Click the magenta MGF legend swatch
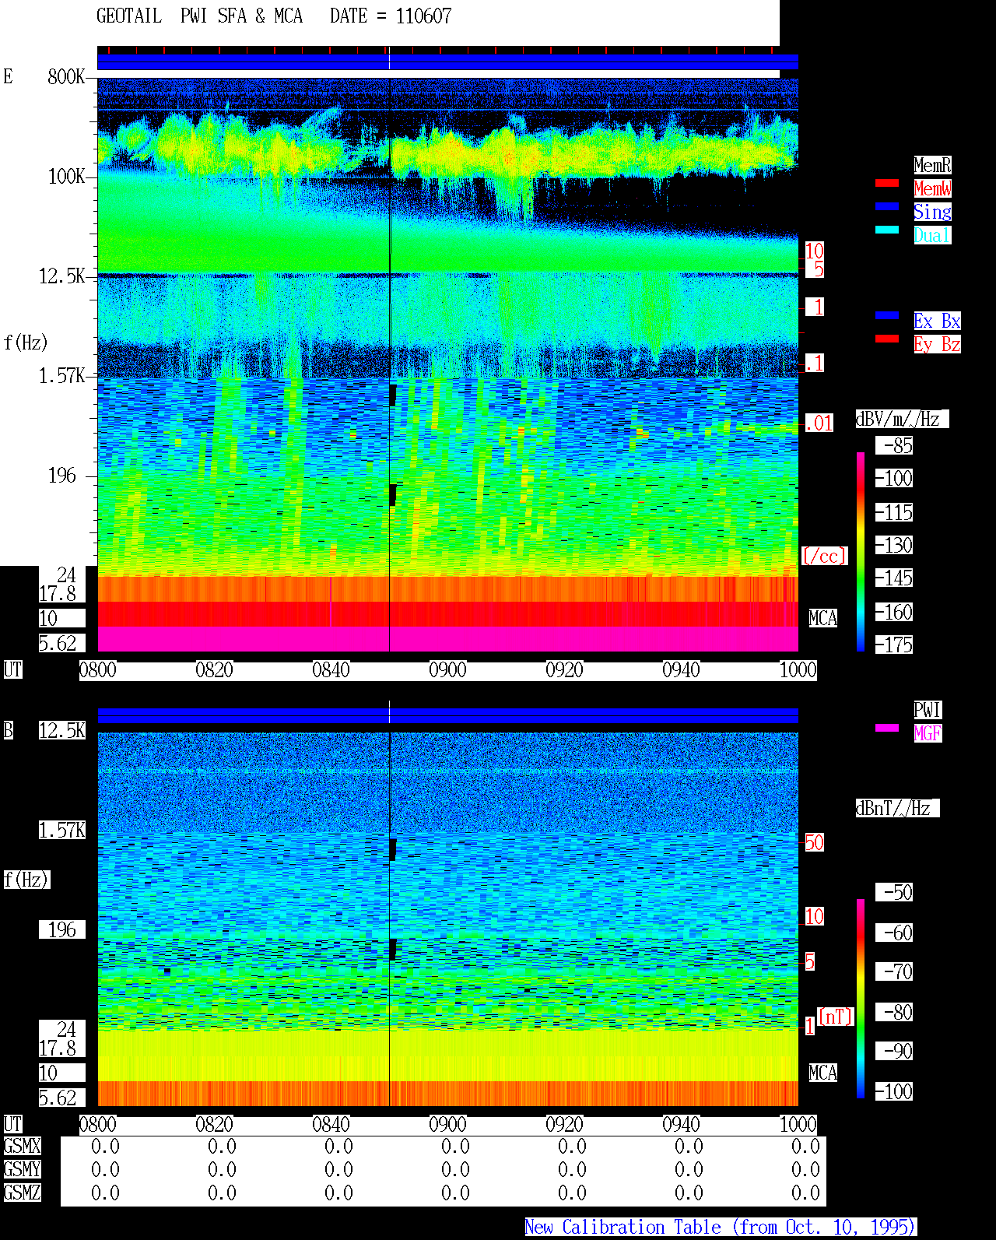 [x=887, y=728]
